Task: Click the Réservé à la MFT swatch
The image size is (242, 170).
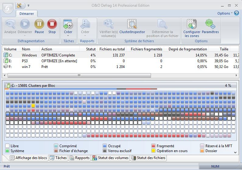Action: pyautogui.click(x=202, y=146)
